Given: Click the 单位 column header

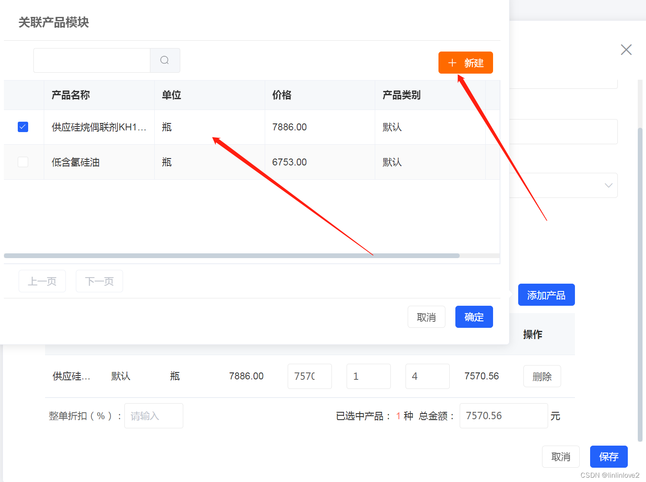Looking at the screenshot, I should point(210,95).
